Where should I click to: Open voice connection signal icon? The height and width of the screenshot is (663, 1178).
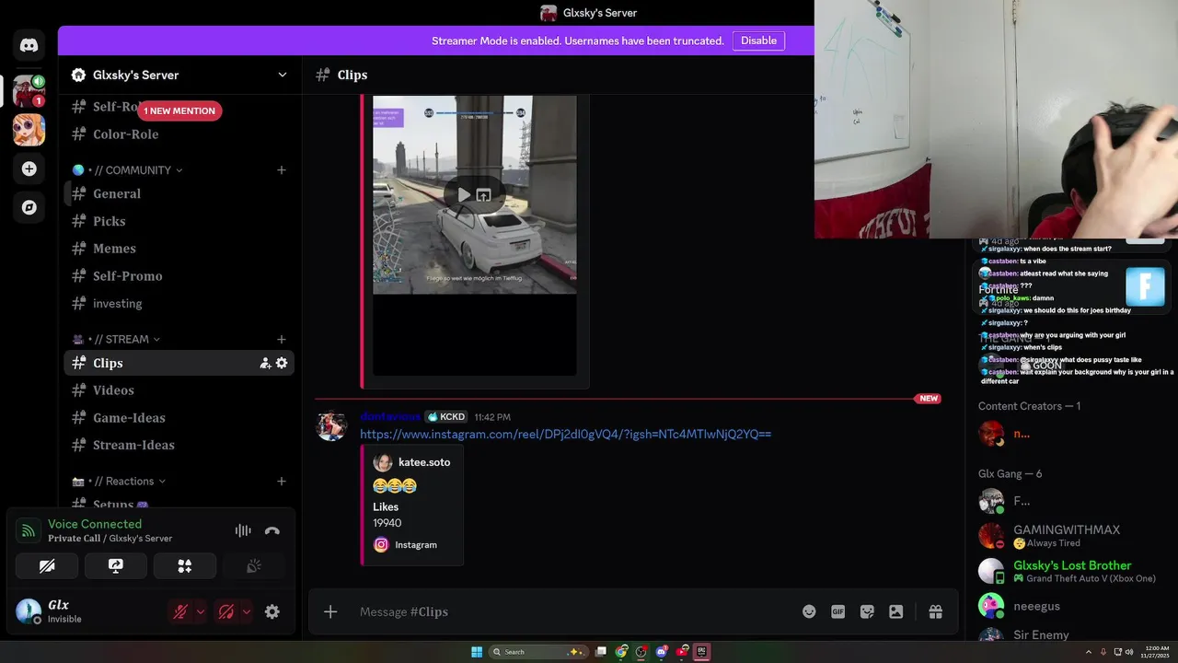point(29,530)
